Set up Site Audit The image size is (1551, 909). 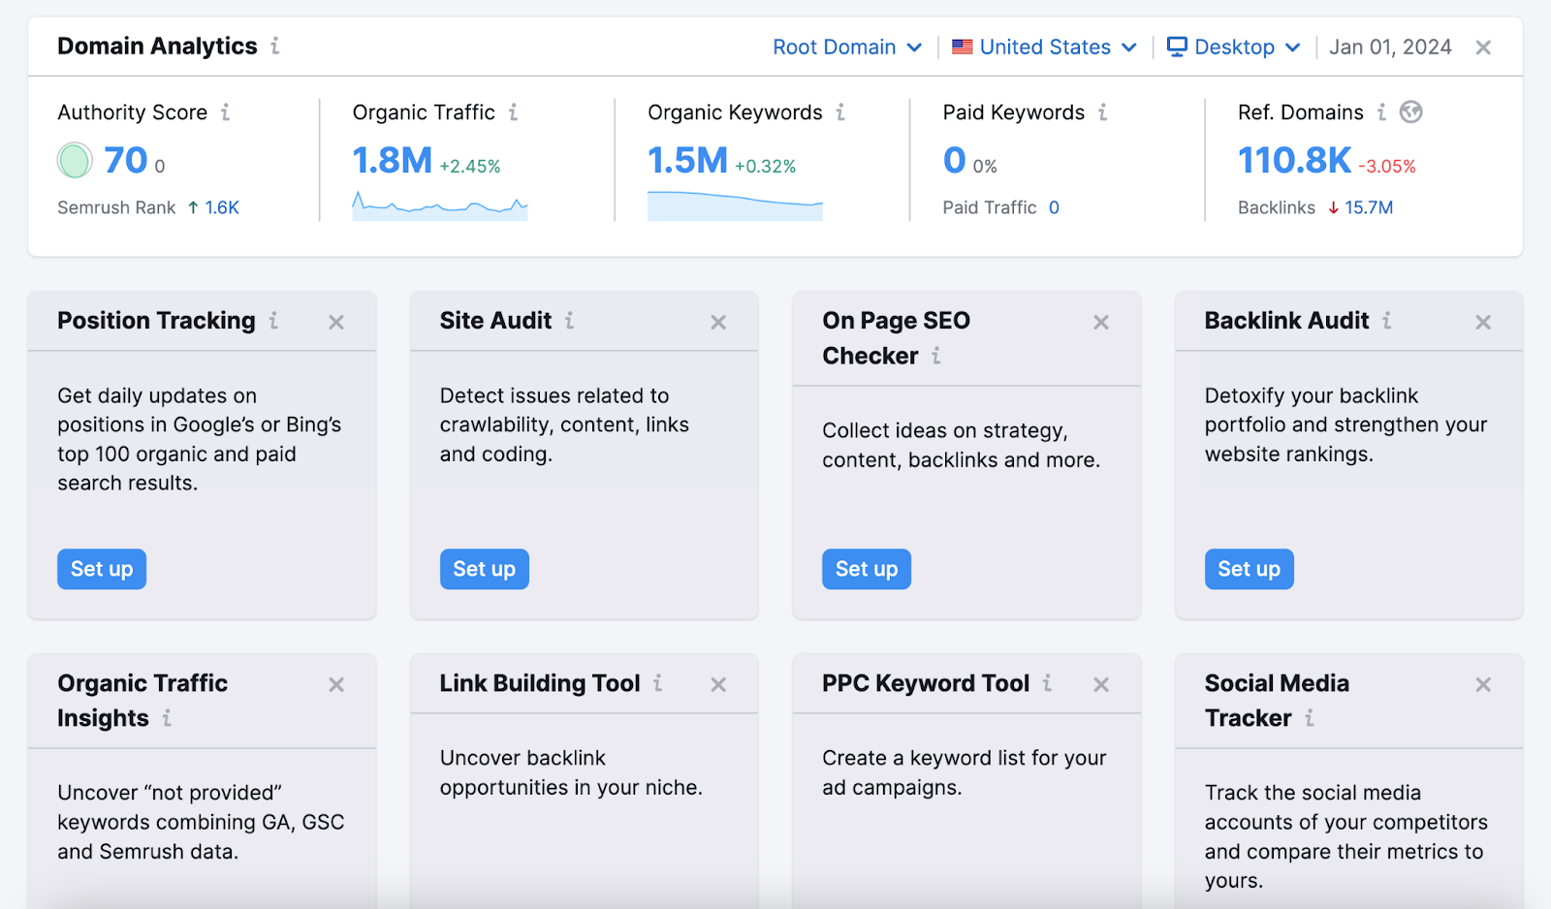click(484, 569)
